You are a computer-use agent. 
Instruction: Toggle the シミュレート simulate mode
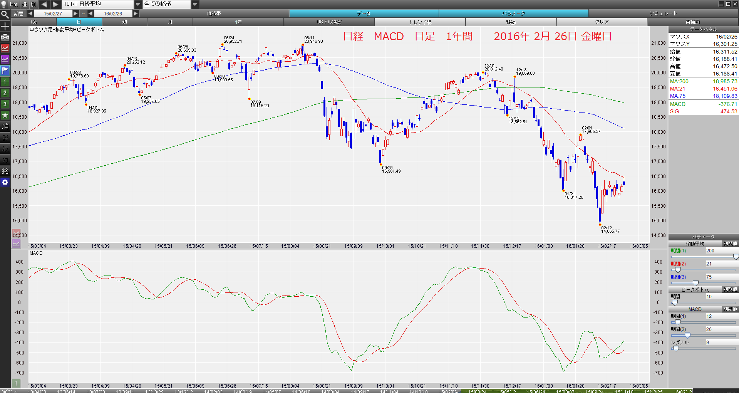point(663,13)
